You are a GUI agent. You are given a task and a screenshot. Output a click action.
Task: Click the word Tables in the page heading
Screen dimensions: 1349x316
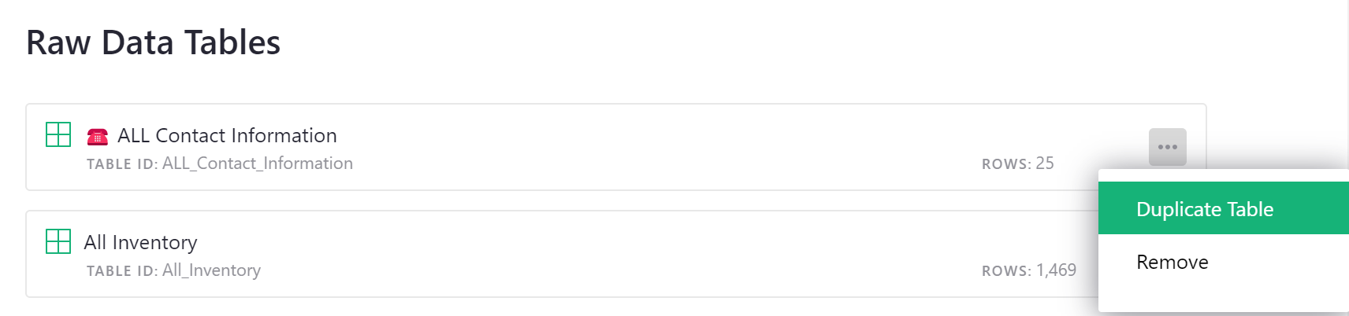coord(232,42)
